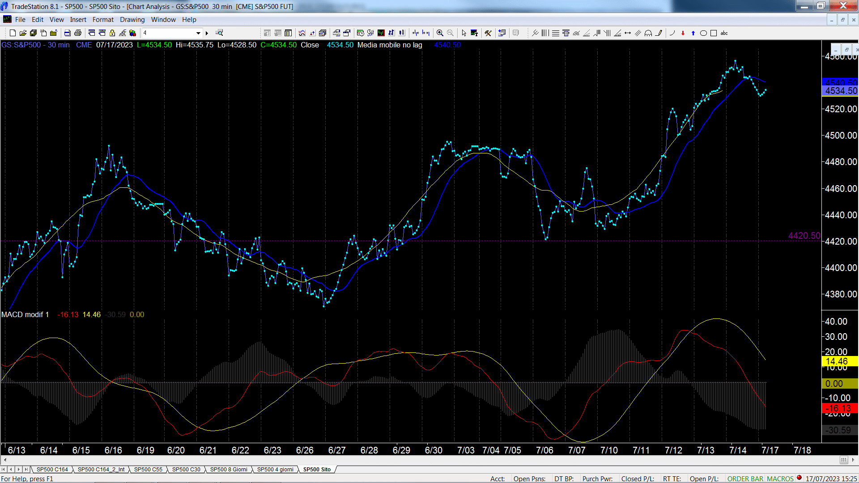The width and height of the screenshot is (859, 483).
Task: Click the first-tab navigation arrow
Action: pyautogui.click(x=4, y=469)
